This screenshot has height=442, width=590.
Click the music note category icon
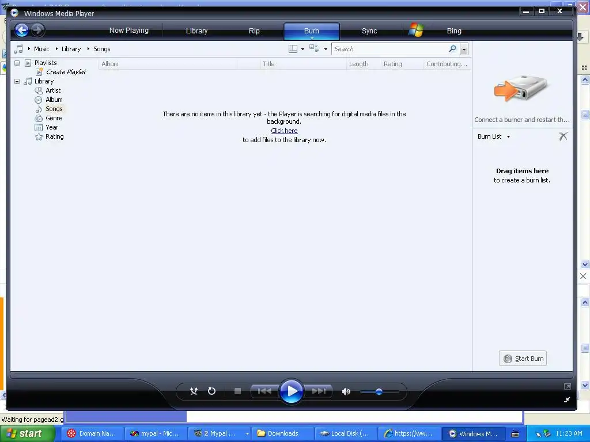click(18, 49)
